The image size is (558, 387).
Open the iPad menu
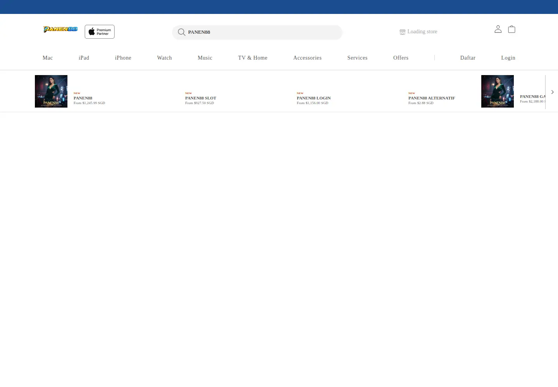click(x=84, y=58)
